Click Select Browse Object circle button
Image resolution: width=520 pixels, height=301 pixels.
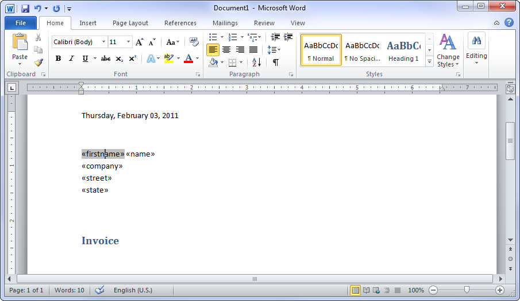point(510,259)
